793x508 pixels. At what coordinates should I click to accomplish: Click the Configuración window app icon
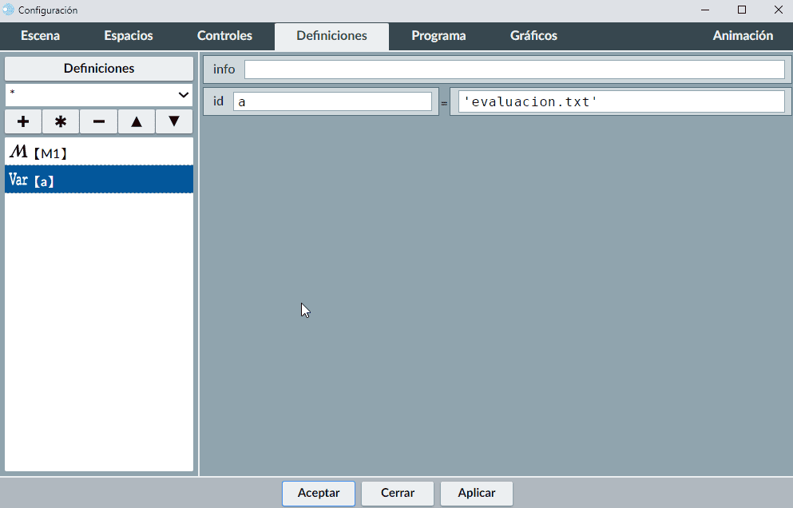tap(9, 10)
